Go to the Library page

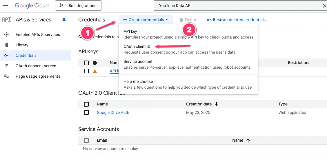22,45
